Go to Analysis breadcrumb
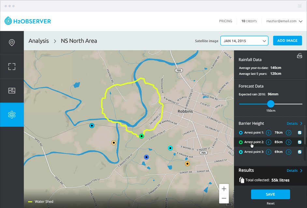The height and width of the screenshot is (208, 307). point(38,41)
